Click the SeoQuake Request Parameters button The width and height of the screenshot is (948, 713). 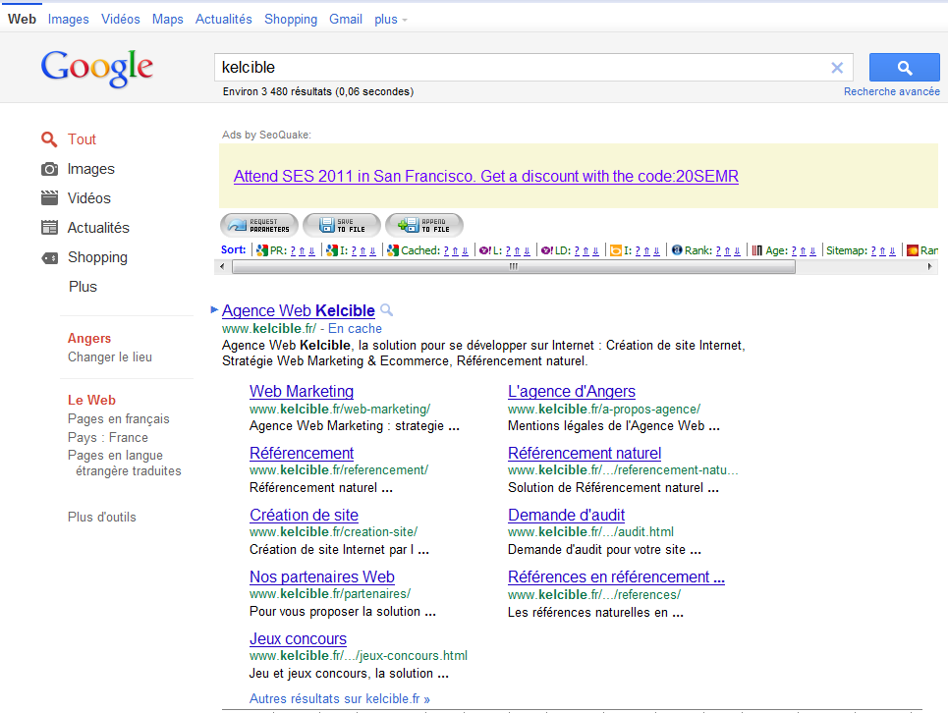259,225
